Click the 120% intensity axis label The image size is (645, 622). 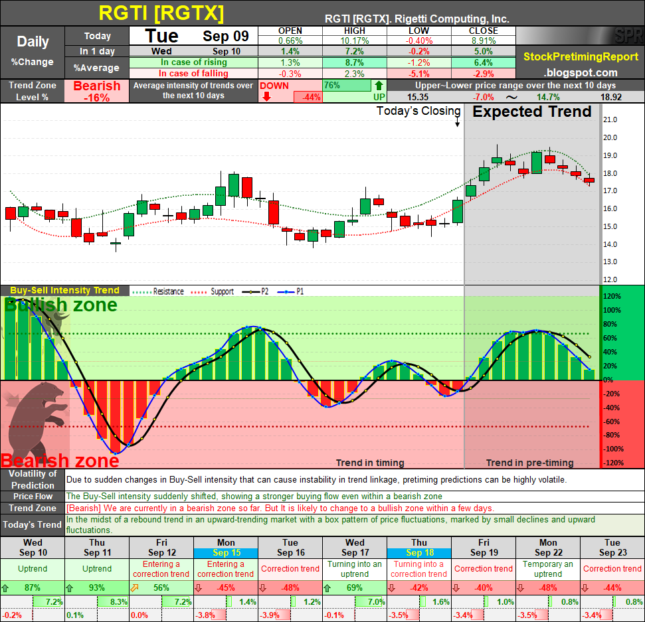coord(612,297)
